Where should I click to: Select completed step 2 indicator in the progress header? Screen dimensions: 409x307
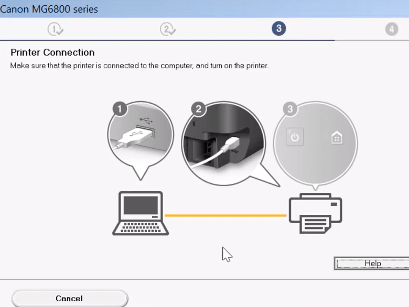(168, 29)
